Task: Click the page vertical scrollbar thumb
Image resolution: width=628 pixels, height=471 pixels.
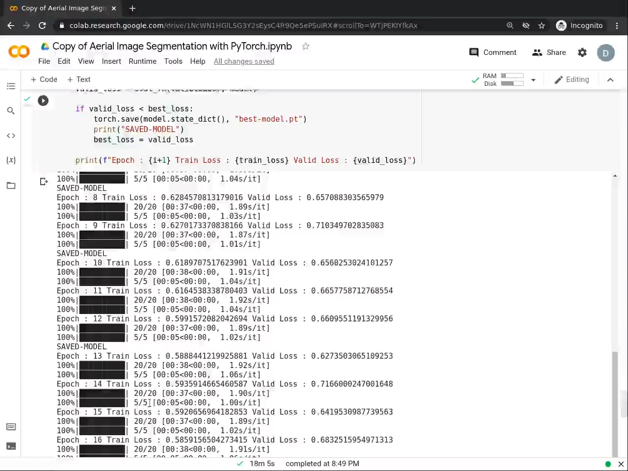Action: (624, 403)
